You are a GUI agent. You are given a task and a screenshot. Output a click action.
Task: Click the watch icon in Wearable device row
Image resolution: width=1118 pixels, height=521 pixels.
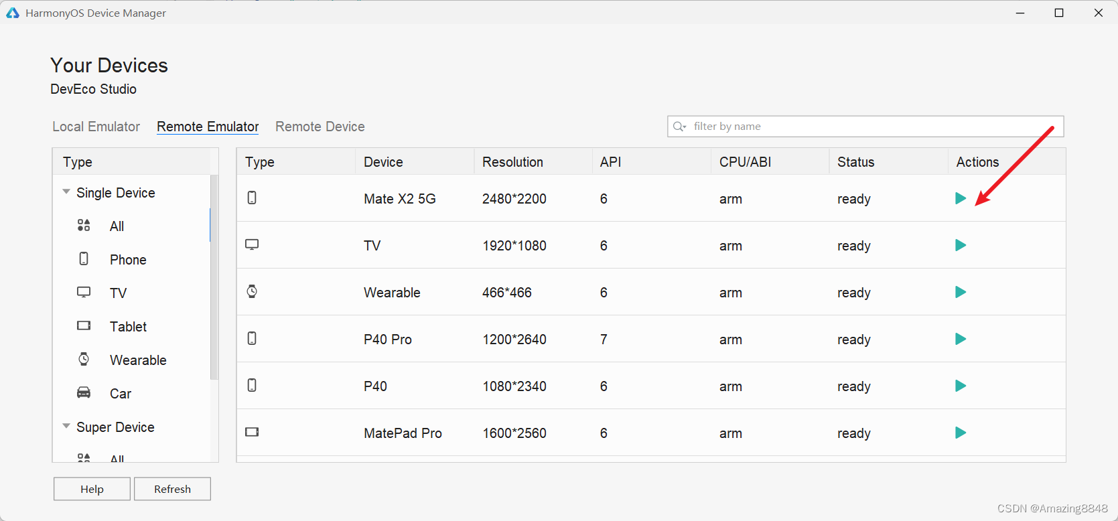click(252, 291)
